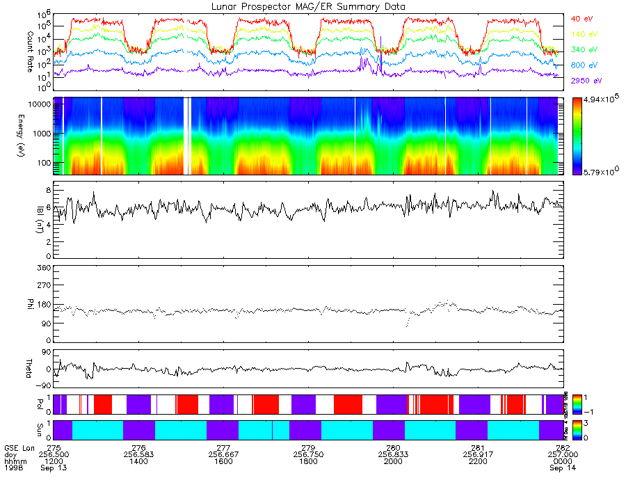The width and height of the screenshot is (626, 487).
Task: Click the 'Phi' axis label
Action: tap(30, 303)
